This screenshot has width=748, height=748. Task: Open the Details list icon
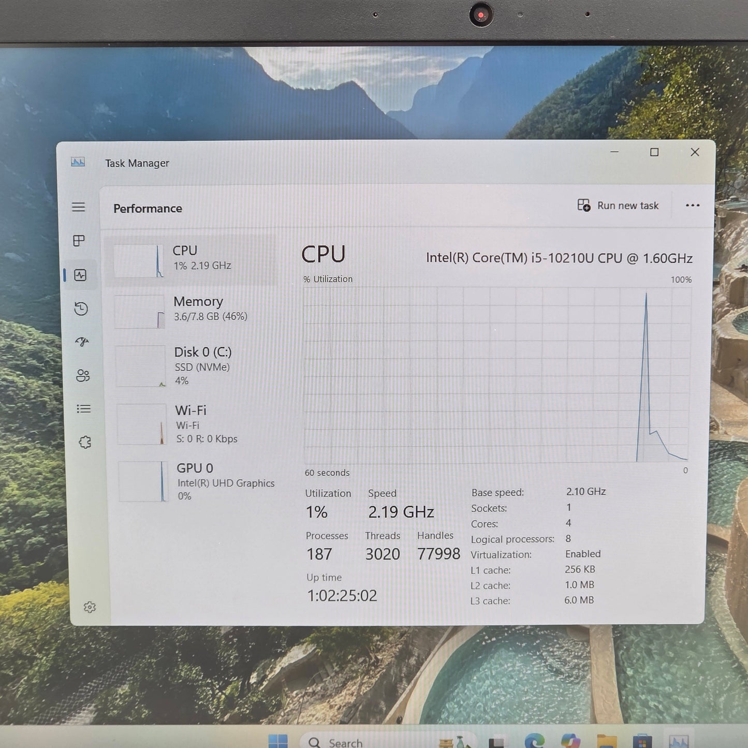point(83,409)
